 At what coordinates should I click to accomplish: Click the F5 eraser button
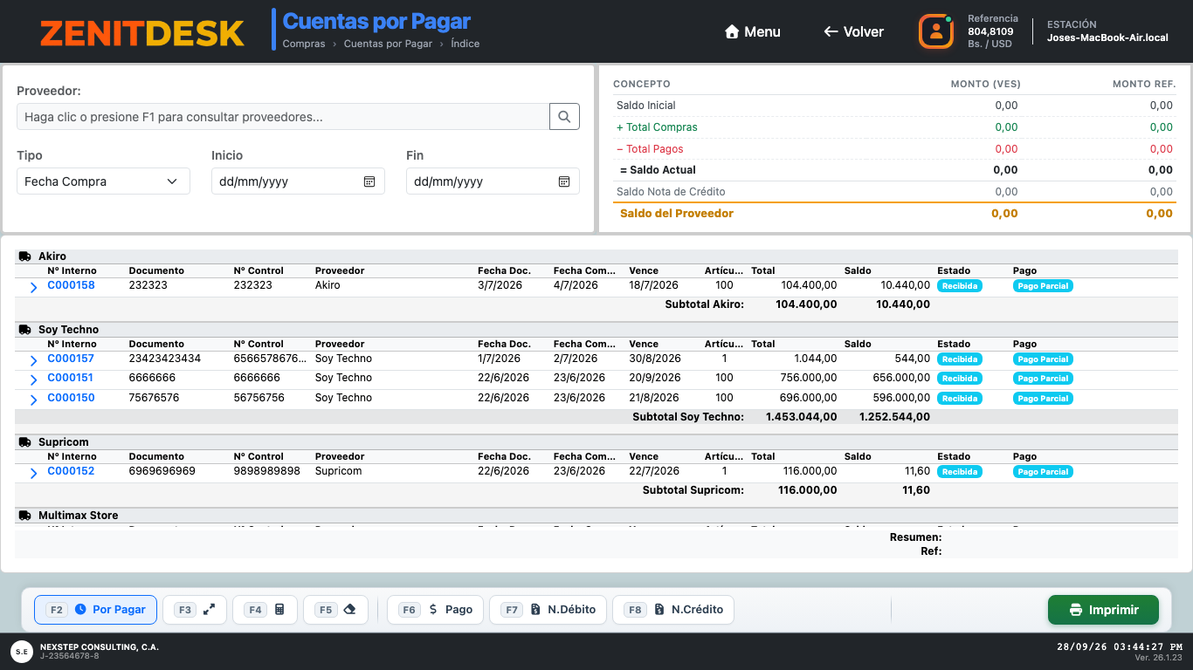pyautogui.click(x=335, y=610)
